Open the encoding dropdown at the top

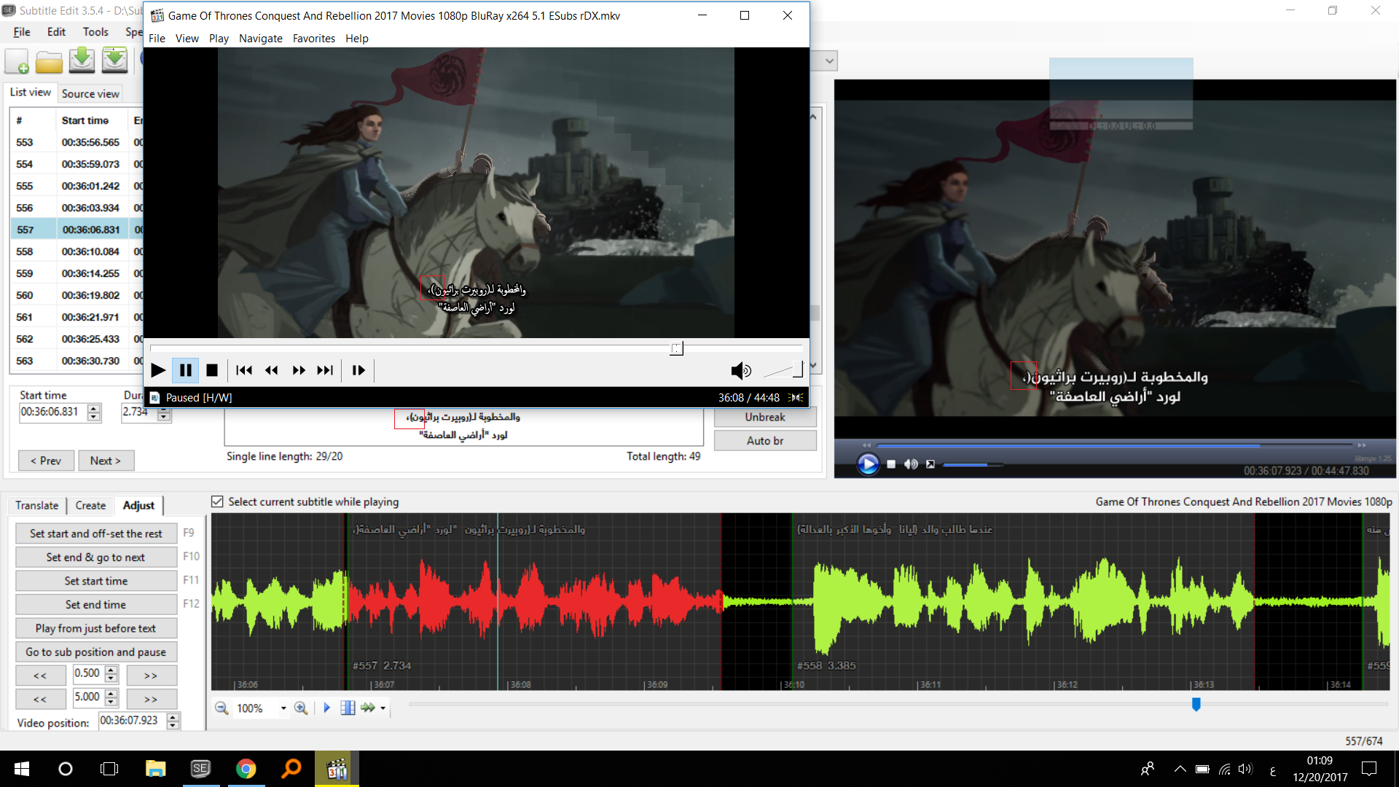point(829,60)
